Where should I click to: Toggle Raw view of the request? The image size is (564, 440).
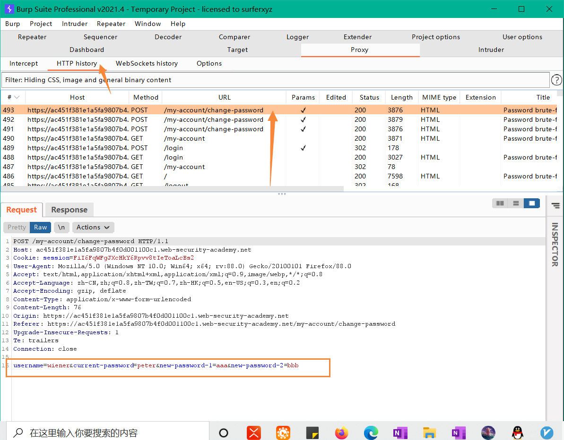(40, 227)
